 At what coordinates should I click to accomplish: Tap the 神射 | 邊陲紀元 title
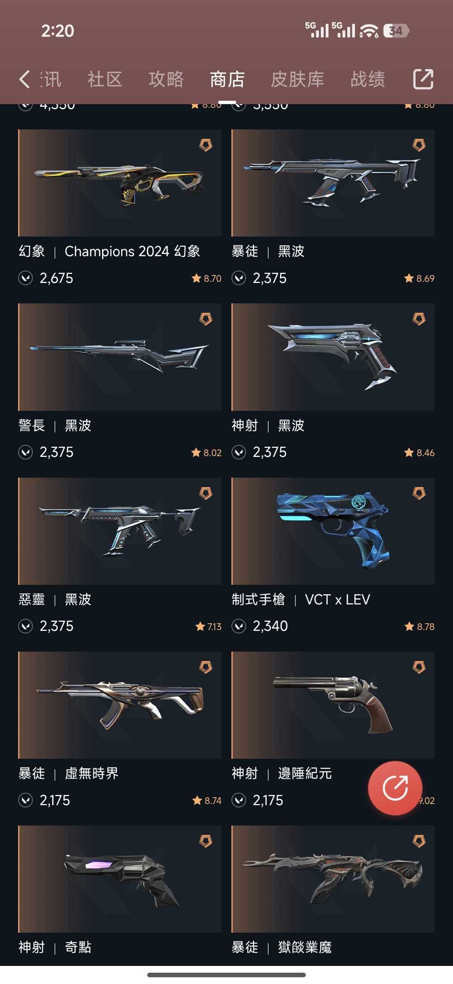click(282, 773)
